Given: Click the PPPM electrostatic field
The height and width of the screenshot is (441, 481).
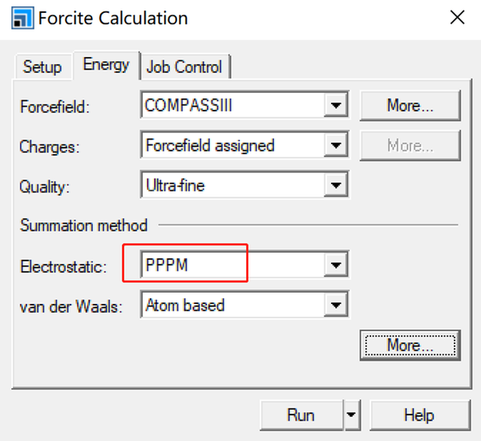Looking at the screenshot, I should pyautogui.click(x=234, y=265).
